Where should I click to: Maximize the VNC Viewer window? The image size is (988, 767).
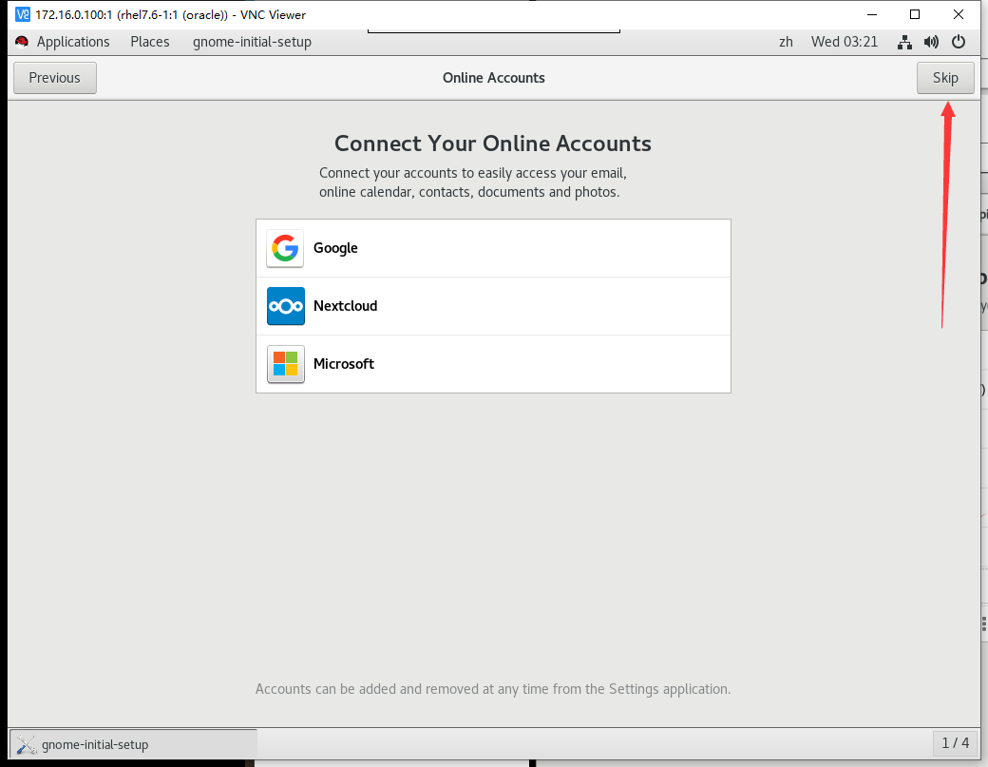pos(915,14)
